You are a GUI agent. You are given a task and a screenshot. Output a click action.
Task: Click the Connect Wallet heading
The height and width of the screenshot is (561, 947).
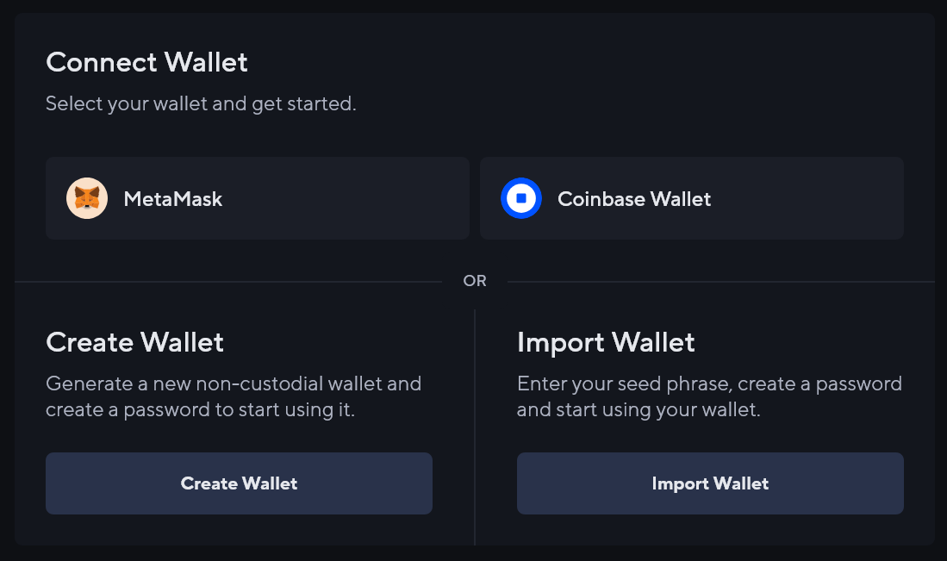[x=146, y=62]
